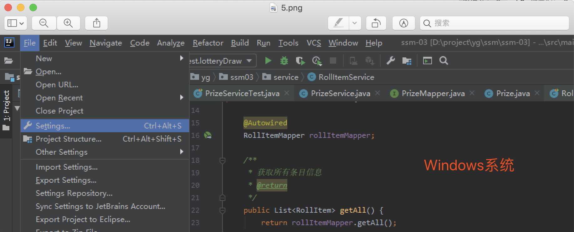Zoom out in Preview toolbar
Image resolution: width=574 pixels, height=232 pixels.
tap(44, 23)
